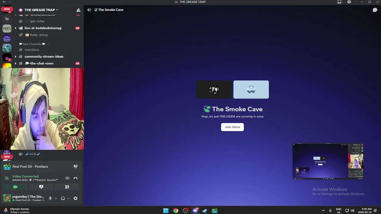Viewport: 381px width, 214px height.
Task: Toggle noise suppression waveform icon
Action: [68, 178]
